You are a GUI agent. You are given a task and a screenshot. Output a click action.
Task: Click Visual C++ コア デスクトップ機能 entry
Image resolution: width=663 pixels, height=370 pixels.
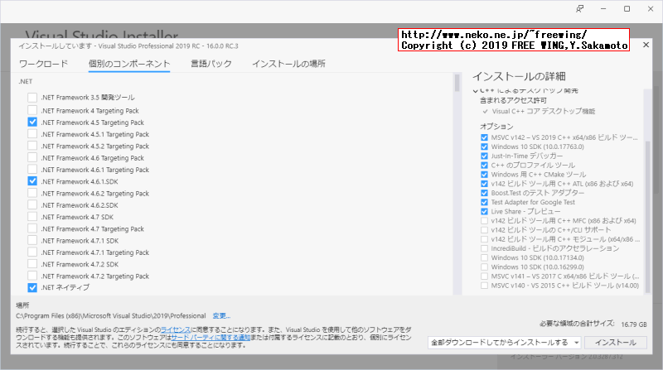544,112
